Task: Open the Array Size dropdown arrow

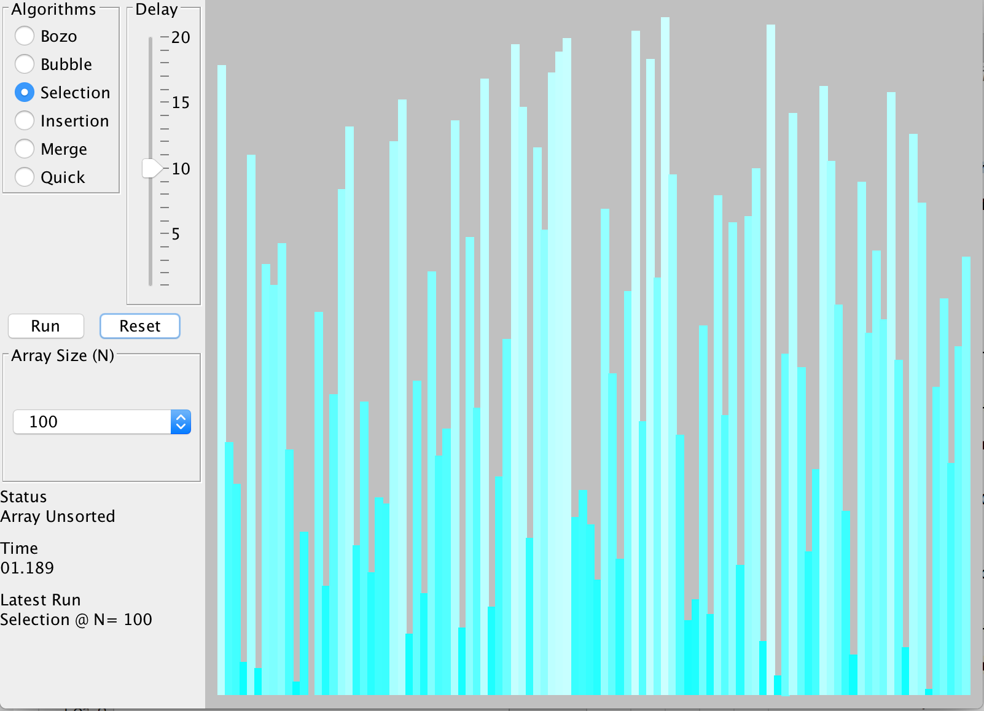Action: click(x=181, y=422)
